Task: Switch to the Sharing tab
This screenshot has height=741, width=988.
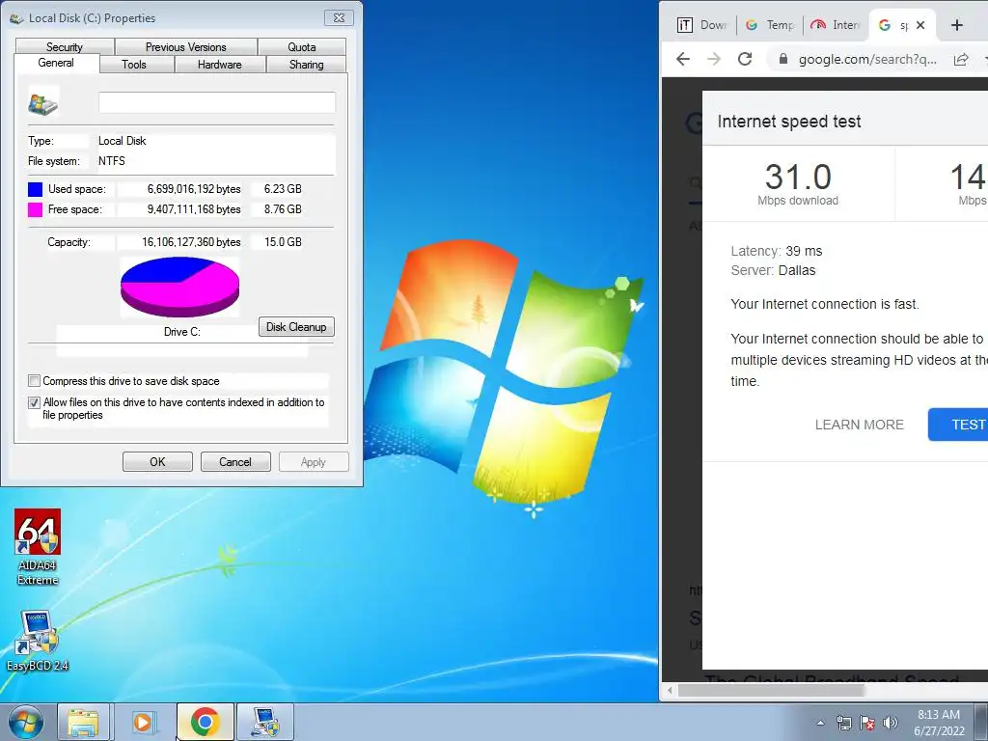Action: 306,65
